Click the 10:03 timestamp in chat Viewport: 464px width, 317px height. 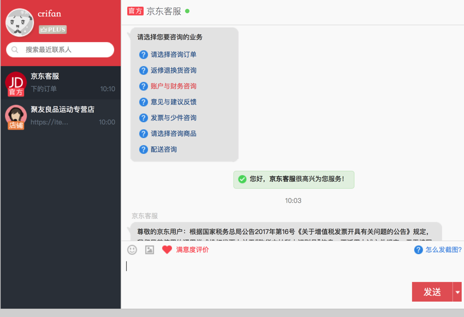293,201
